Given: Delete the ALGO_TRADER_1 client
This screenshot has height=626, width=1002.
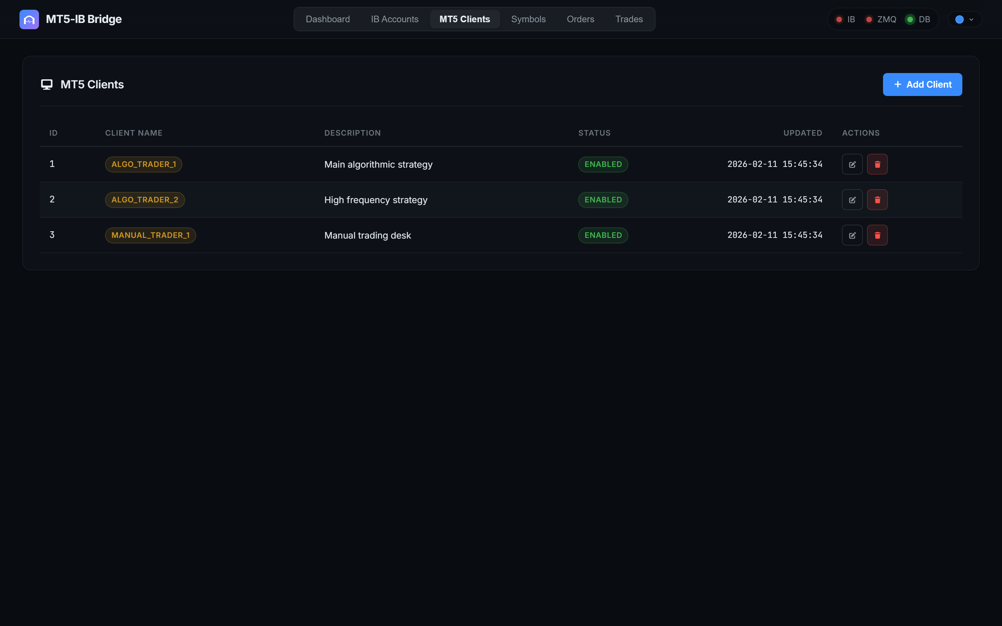Looking at the screenshot, I should pyautogui.click(x=877, y=164).
